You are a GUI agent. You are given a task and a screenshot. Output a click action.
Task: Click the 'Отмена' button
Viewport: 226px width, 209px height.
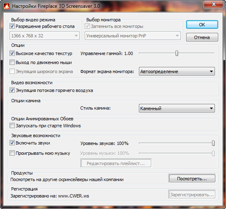pos(202,37)
